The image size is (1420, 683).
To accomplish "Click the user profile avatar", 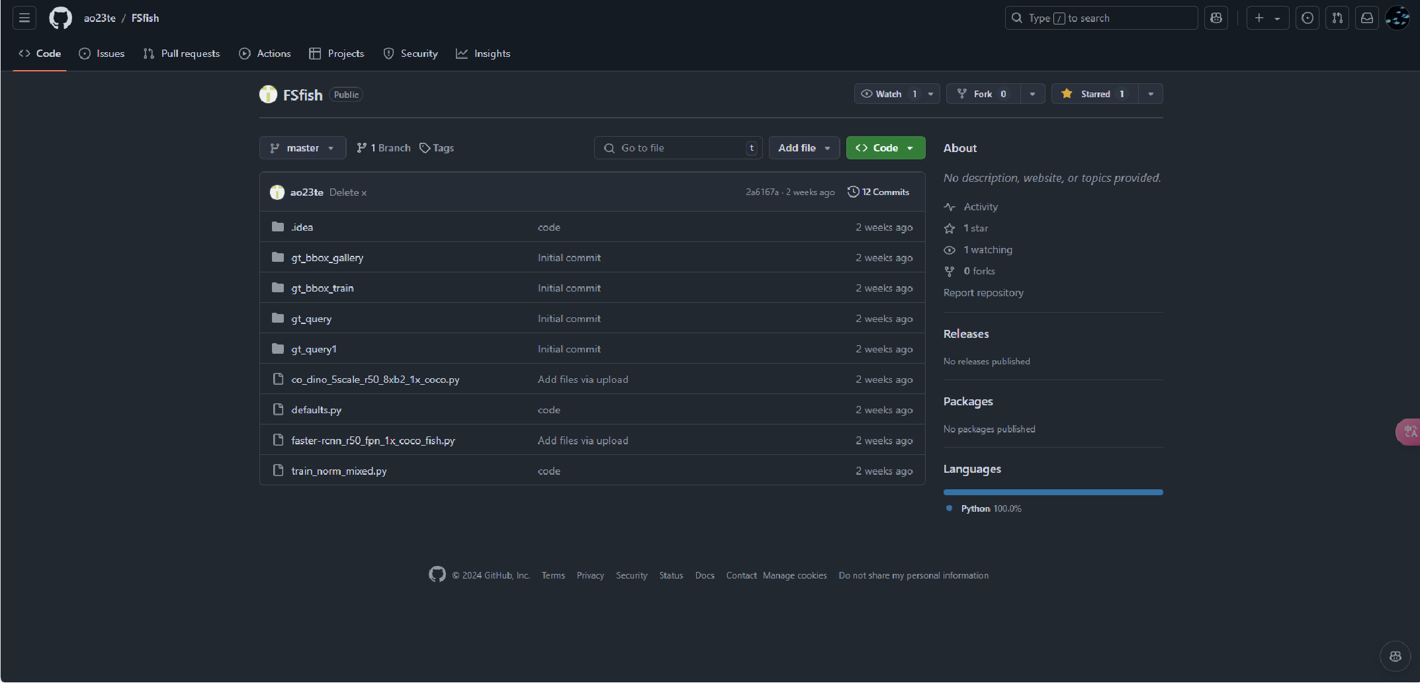I will point(1397,18).
